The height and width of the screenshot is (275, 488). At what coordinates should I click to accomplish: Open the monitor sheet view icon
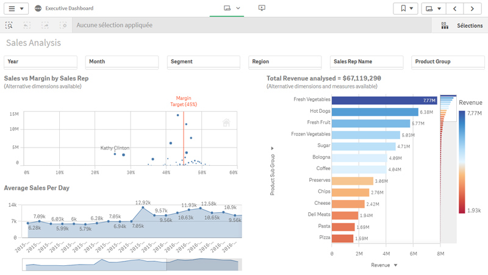click(227, 8)
